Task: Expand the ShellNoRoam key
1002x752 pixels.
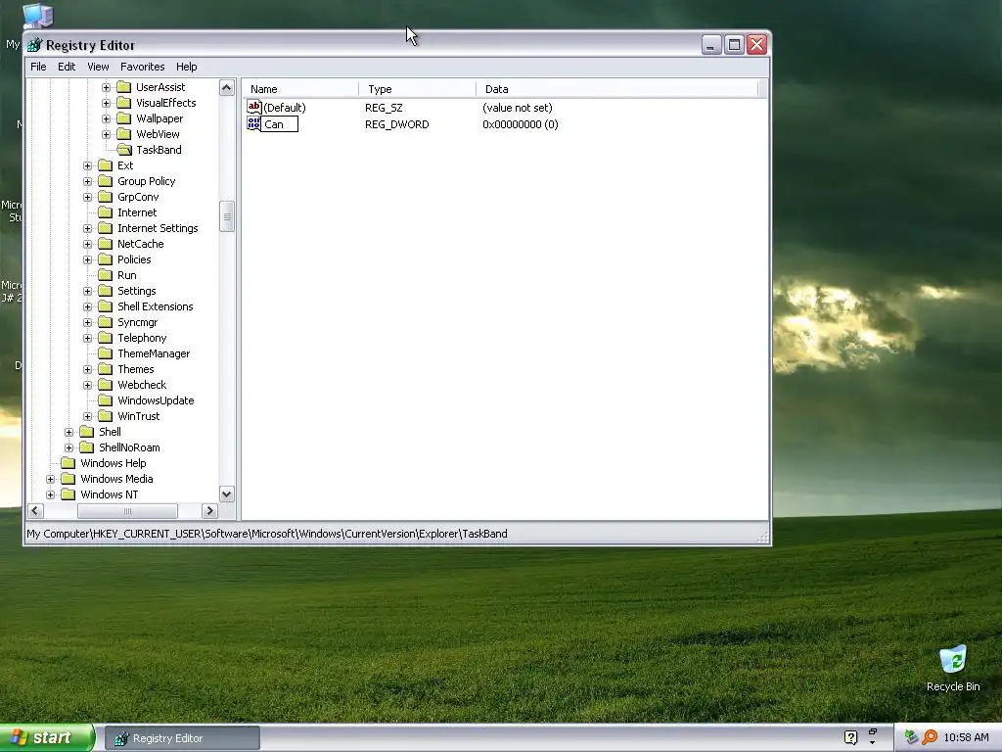Action: (69, 447)
